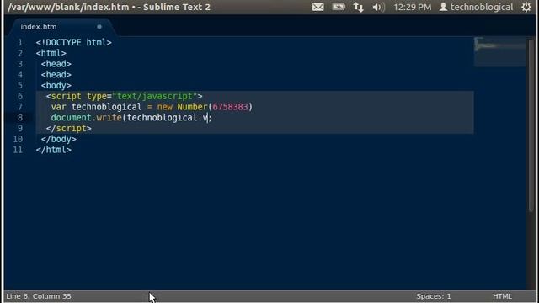Click the <head> tag on line 3
This screenshot has width=539, height=303.
pos(56,64)
